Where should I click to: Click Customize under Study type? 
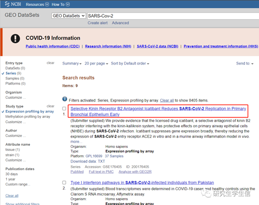(x=16, y=122)
